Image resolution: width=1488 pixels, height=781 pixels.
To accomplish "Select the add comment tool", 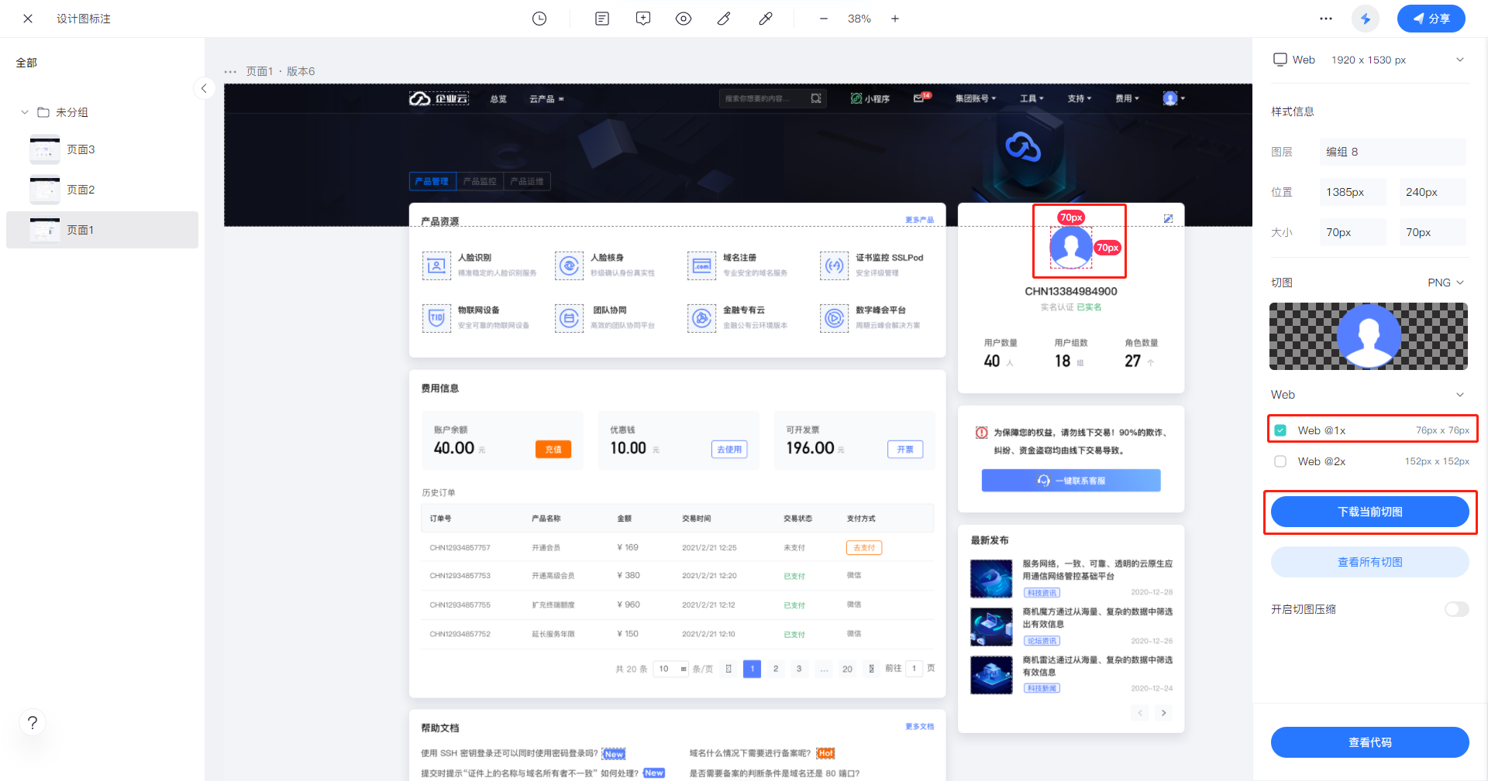I will point(643,19).
